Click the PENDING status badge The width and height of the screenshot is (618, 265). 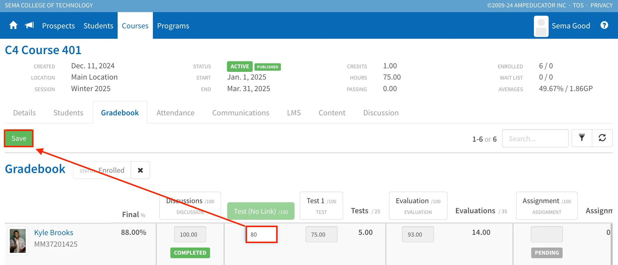pyautogui.click(x=547, y=253)
